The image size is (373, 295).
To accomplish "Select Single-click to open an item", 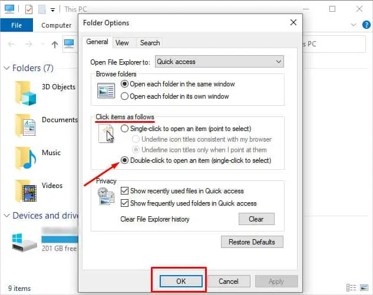I will 186,129.
